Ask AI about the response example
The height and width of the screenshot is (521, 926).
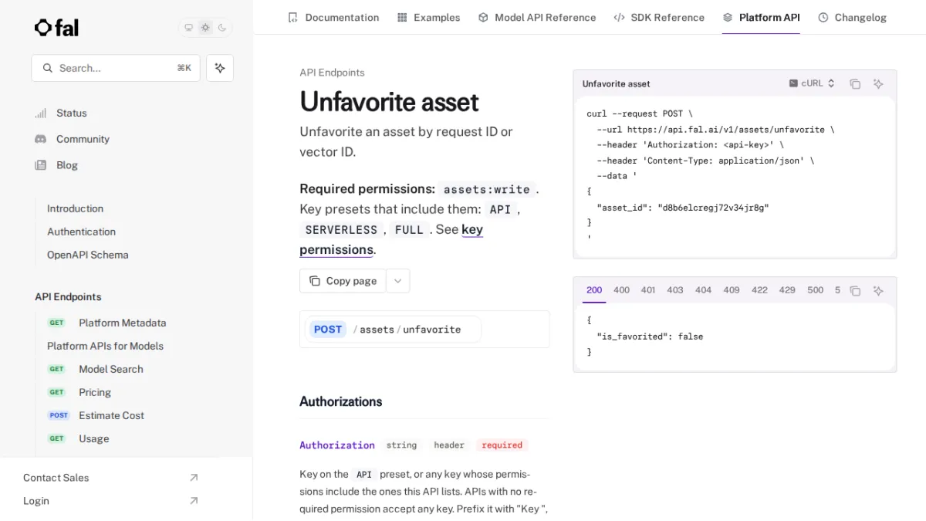[x=878, y=291]
